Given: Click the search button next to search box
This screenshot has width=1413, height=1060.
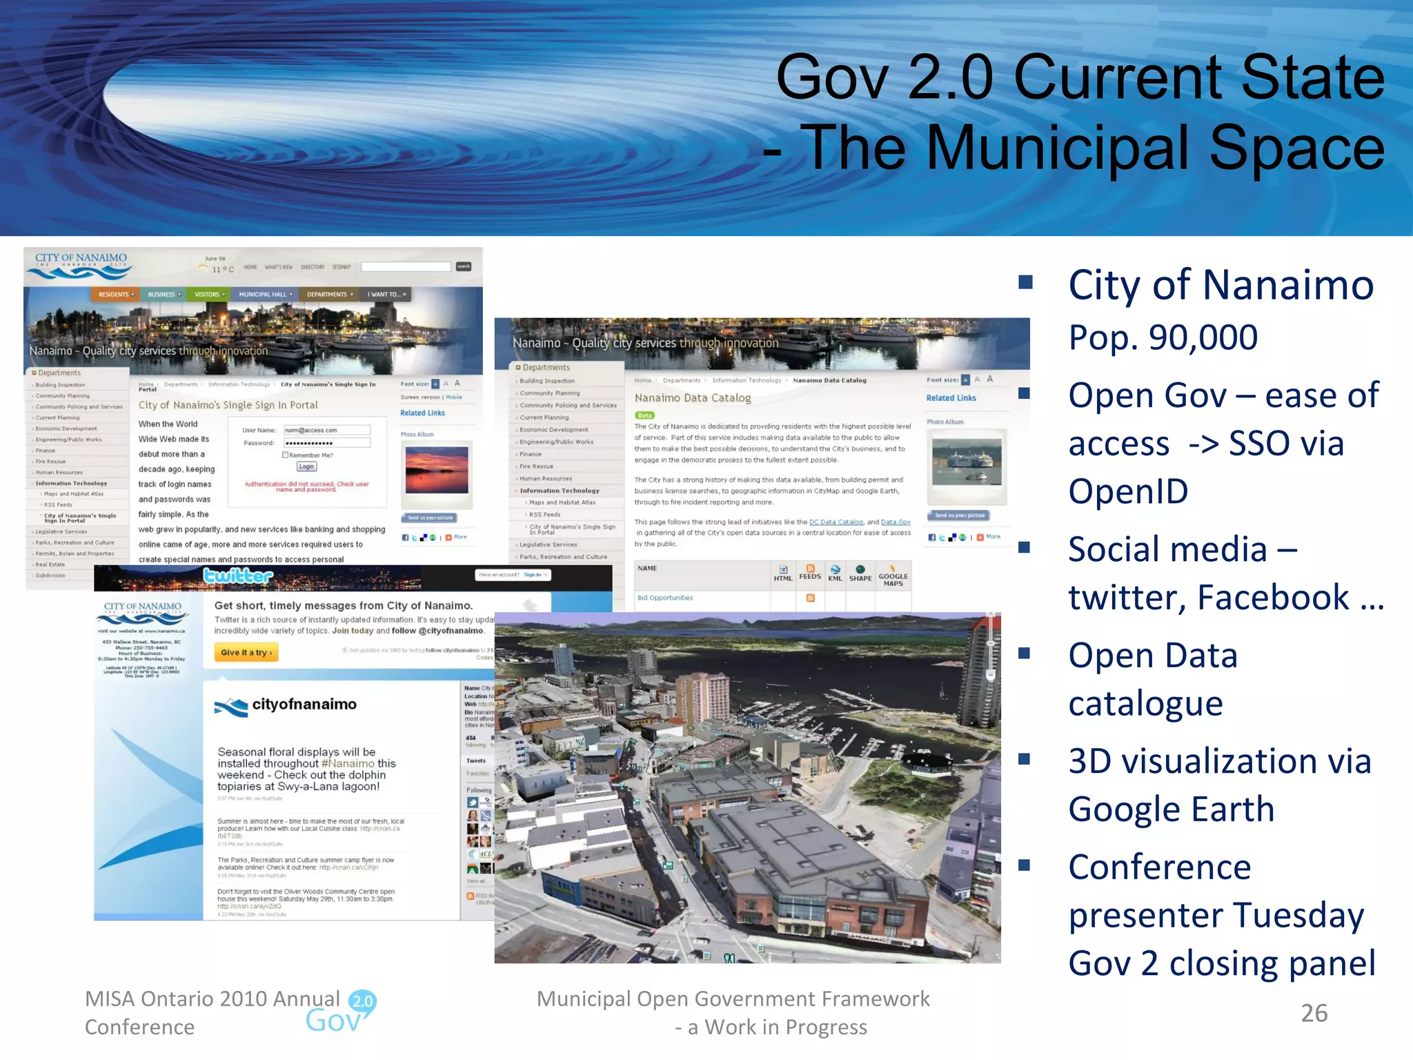Looking at the screenshot, I should click(464, 266).
